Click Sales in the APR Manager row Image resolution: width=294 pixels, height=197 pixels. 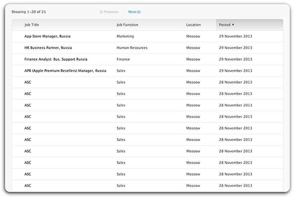coord(121,71)
